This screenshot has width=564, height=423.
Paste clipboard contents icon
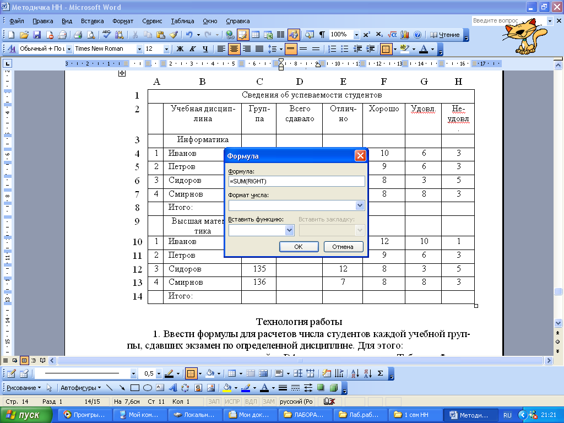(160, 35)
